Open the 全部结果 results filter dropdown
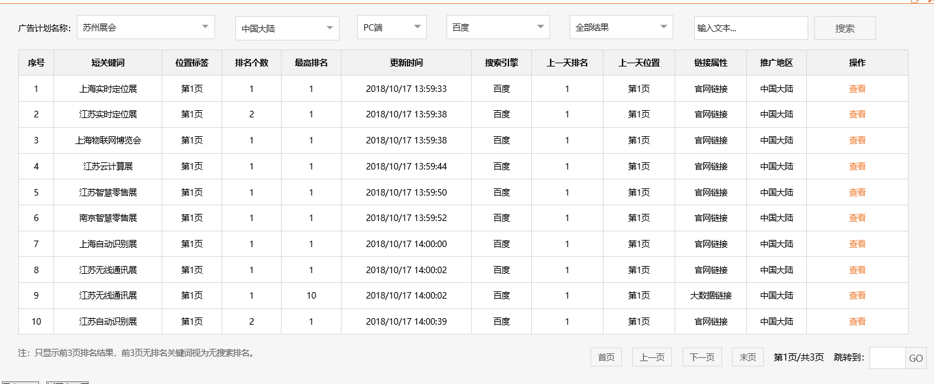 pos(620,27)
